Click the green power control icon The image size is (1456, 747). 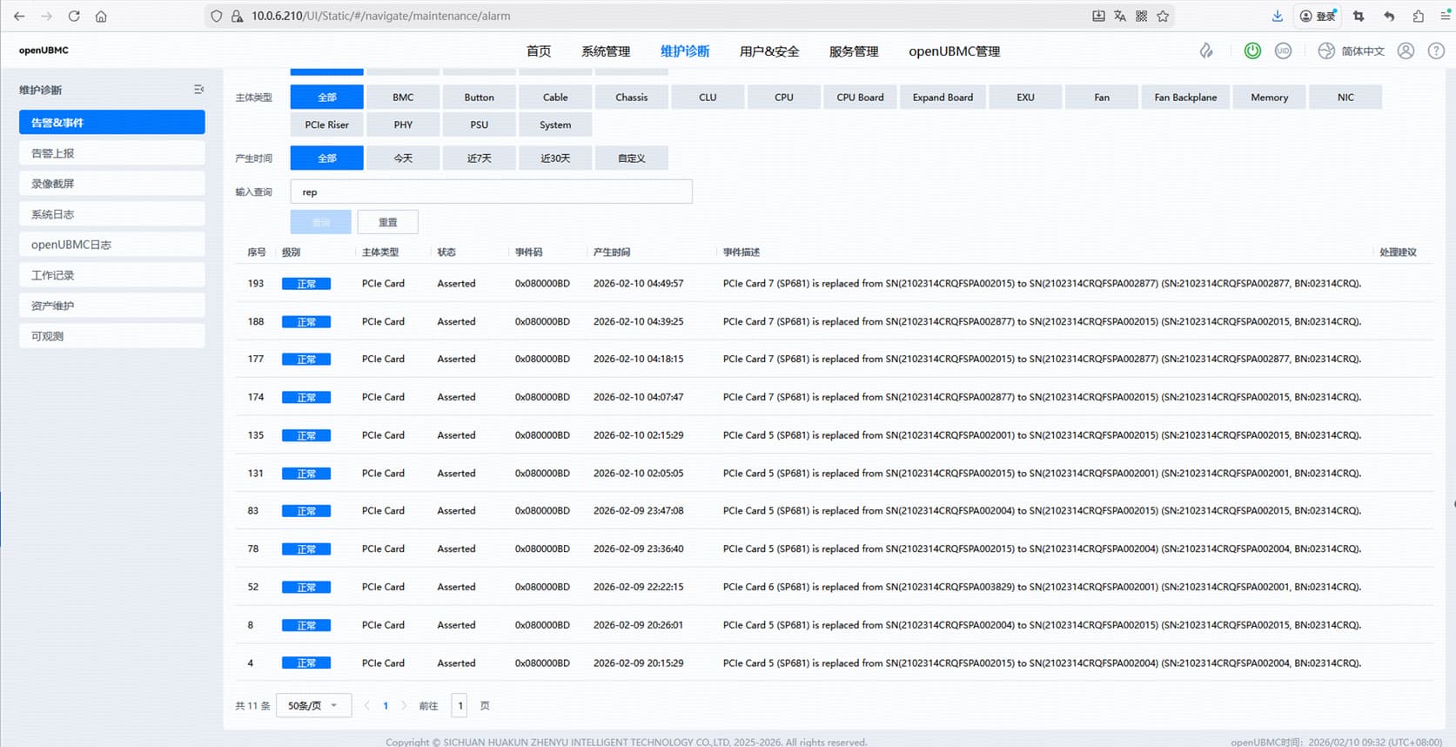coord(1252,51)
